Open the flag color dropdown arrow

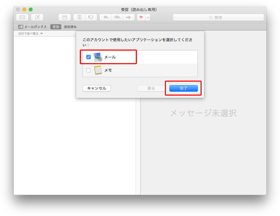click(x=148, y=17)
